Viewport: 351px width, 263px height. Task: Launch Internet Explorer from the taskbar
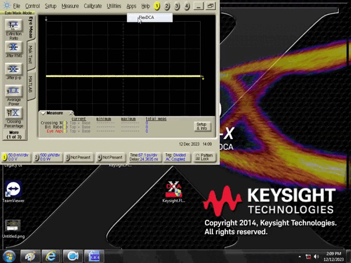pos(51,257)
